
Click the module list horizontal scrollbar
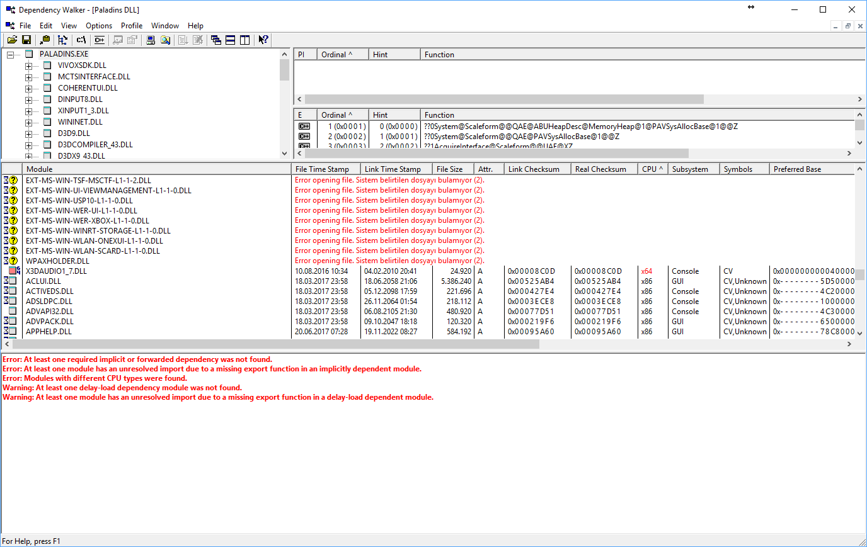276,344
